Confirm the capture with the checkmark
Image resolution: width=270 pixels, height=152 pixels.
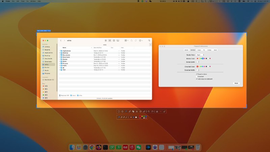click(164, 111)
